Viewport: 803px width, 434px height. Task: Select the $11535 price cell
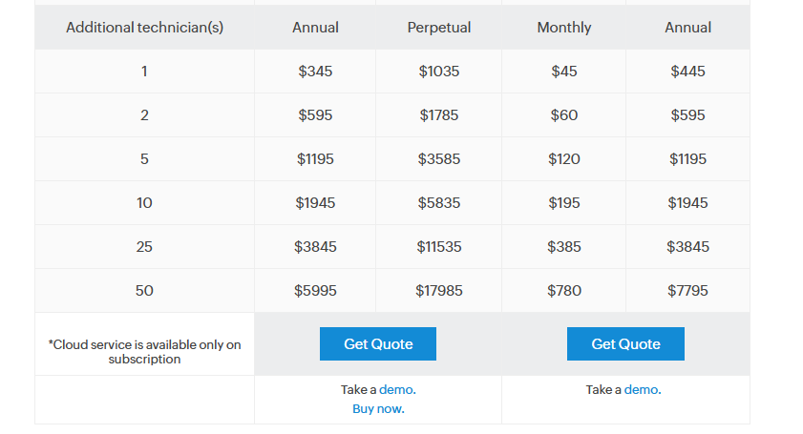(439, 247)
